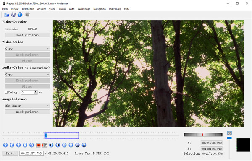Open the Verlauf menu

click(x=15, y=9)
